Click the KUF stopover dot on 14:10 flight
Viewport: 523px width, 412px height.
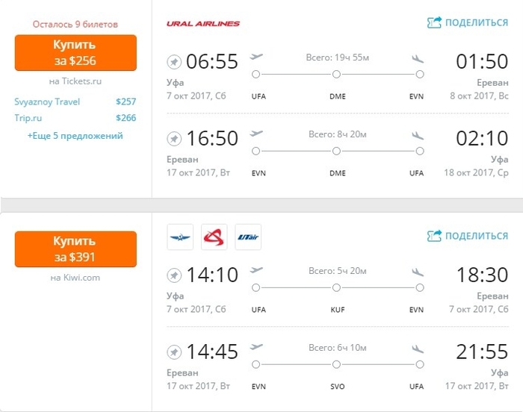(x=337, y=287)
